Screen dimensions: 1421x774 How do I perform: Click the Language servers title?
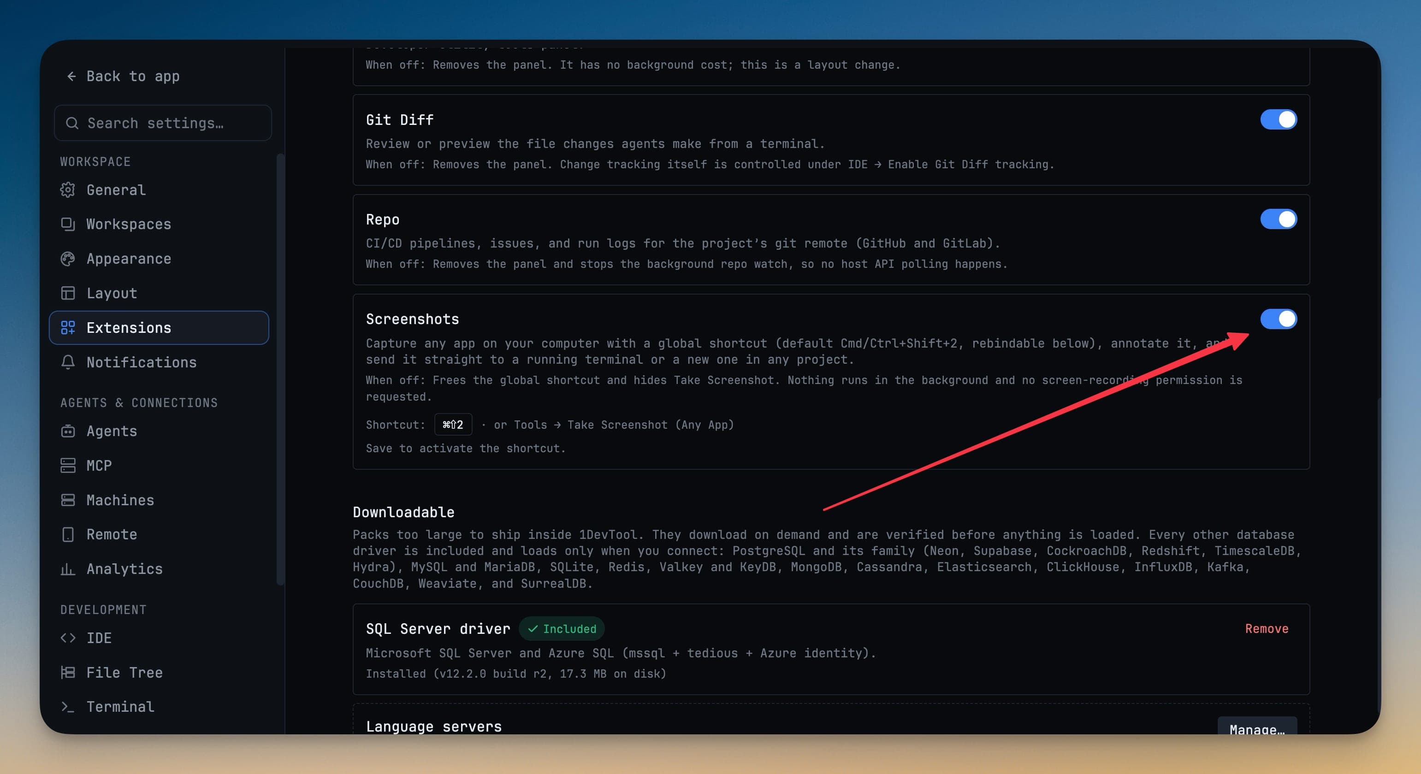[x=434, y=727]
